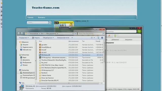Sort by Добавлено column in torrent window
162x91 pixels.
point(115,40)
